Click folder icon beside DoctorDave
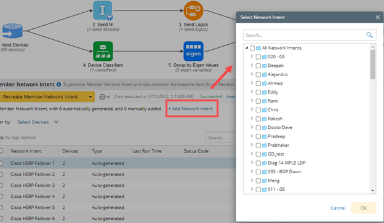Image resolution: width=384 pixels, height=223 pixels. click(264, 128)
